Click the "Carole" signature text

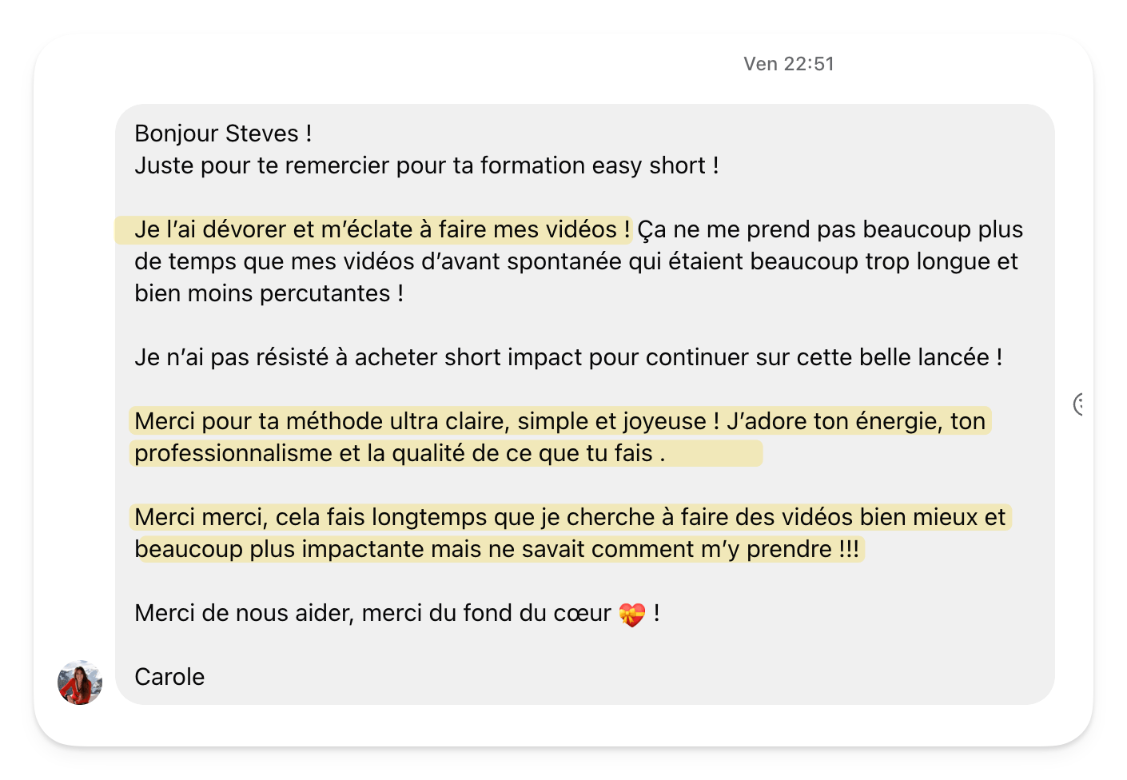169,677
